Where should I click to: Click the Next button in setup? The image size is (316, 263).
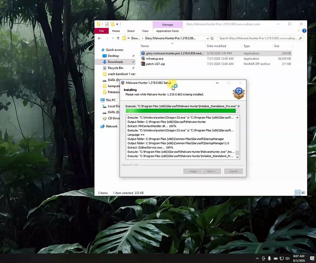[x=211, y=171]
